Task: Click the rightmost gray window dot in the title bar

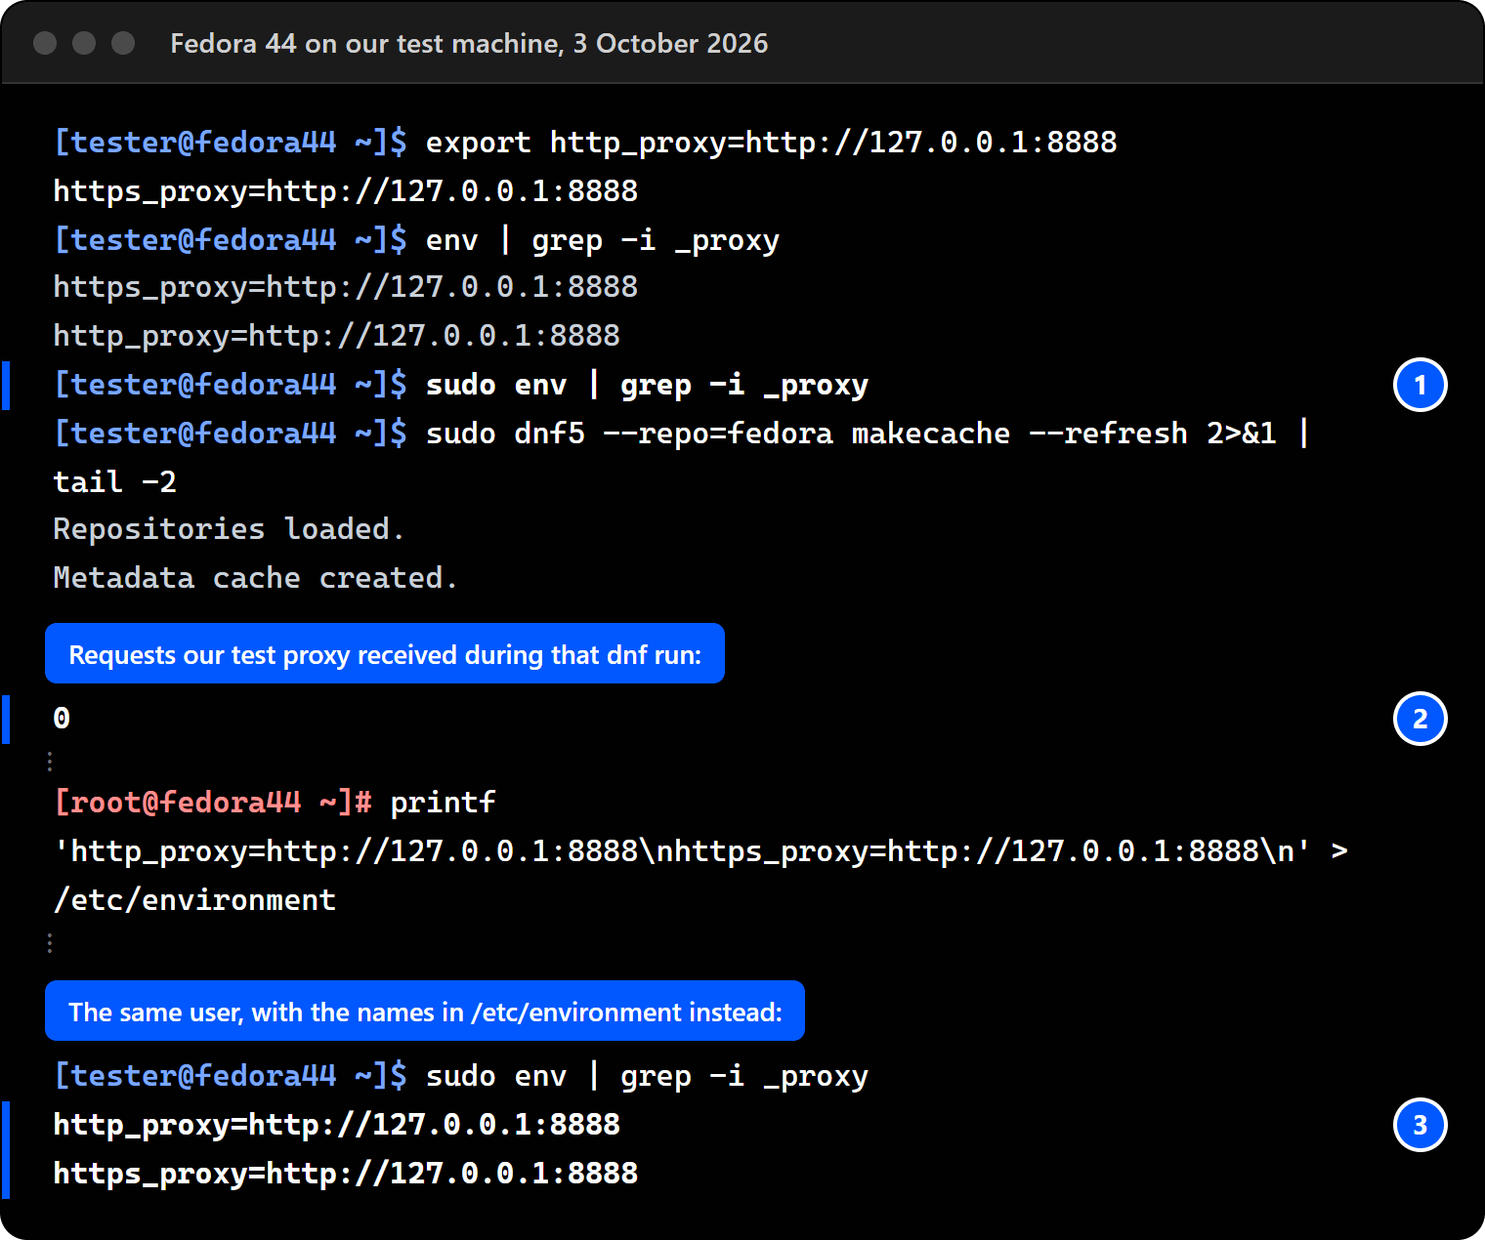Action: (x=123, y=43)
